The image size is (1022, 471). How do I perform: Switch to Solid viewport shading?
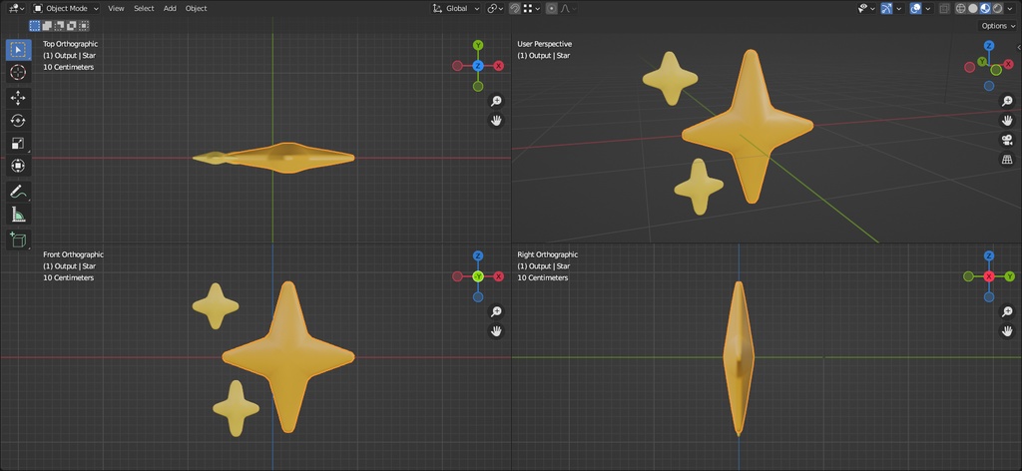(973, 8)
